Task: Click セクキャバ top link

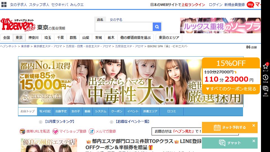Action: tap(60, 5)
